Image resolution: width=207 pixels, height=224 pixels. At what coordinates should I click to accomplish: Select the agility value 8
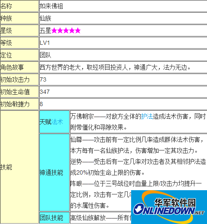[x=41, y=104]
